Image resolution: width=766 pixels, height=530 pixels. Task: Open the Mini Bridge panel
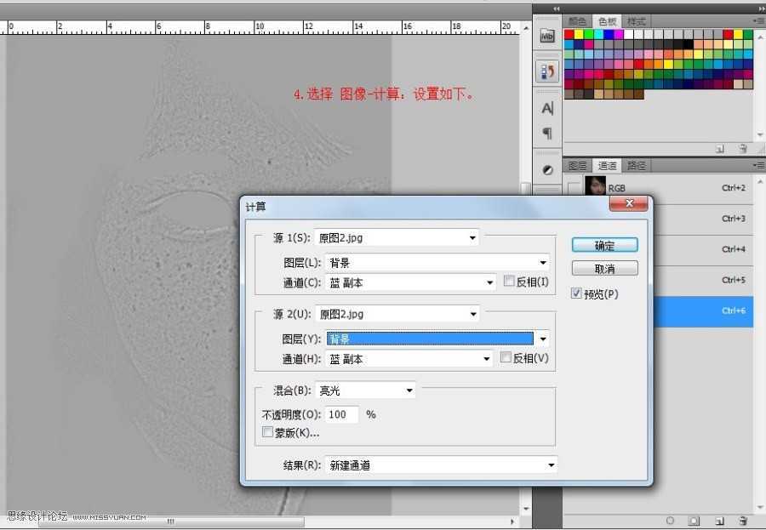coord(546,35)
